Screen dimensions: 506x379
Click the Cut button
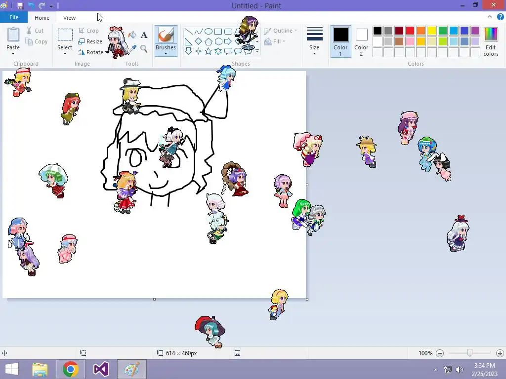pos(35,31)
